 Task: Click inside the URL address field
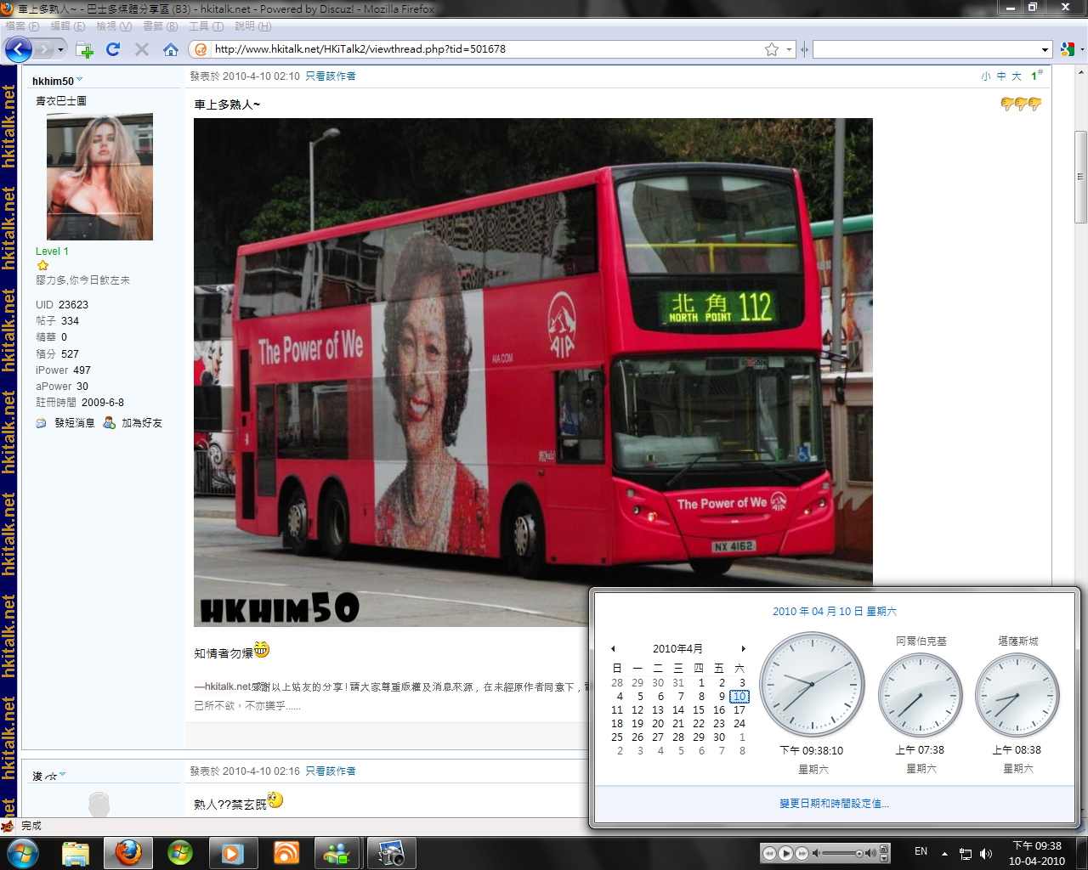tap(487, 49)
